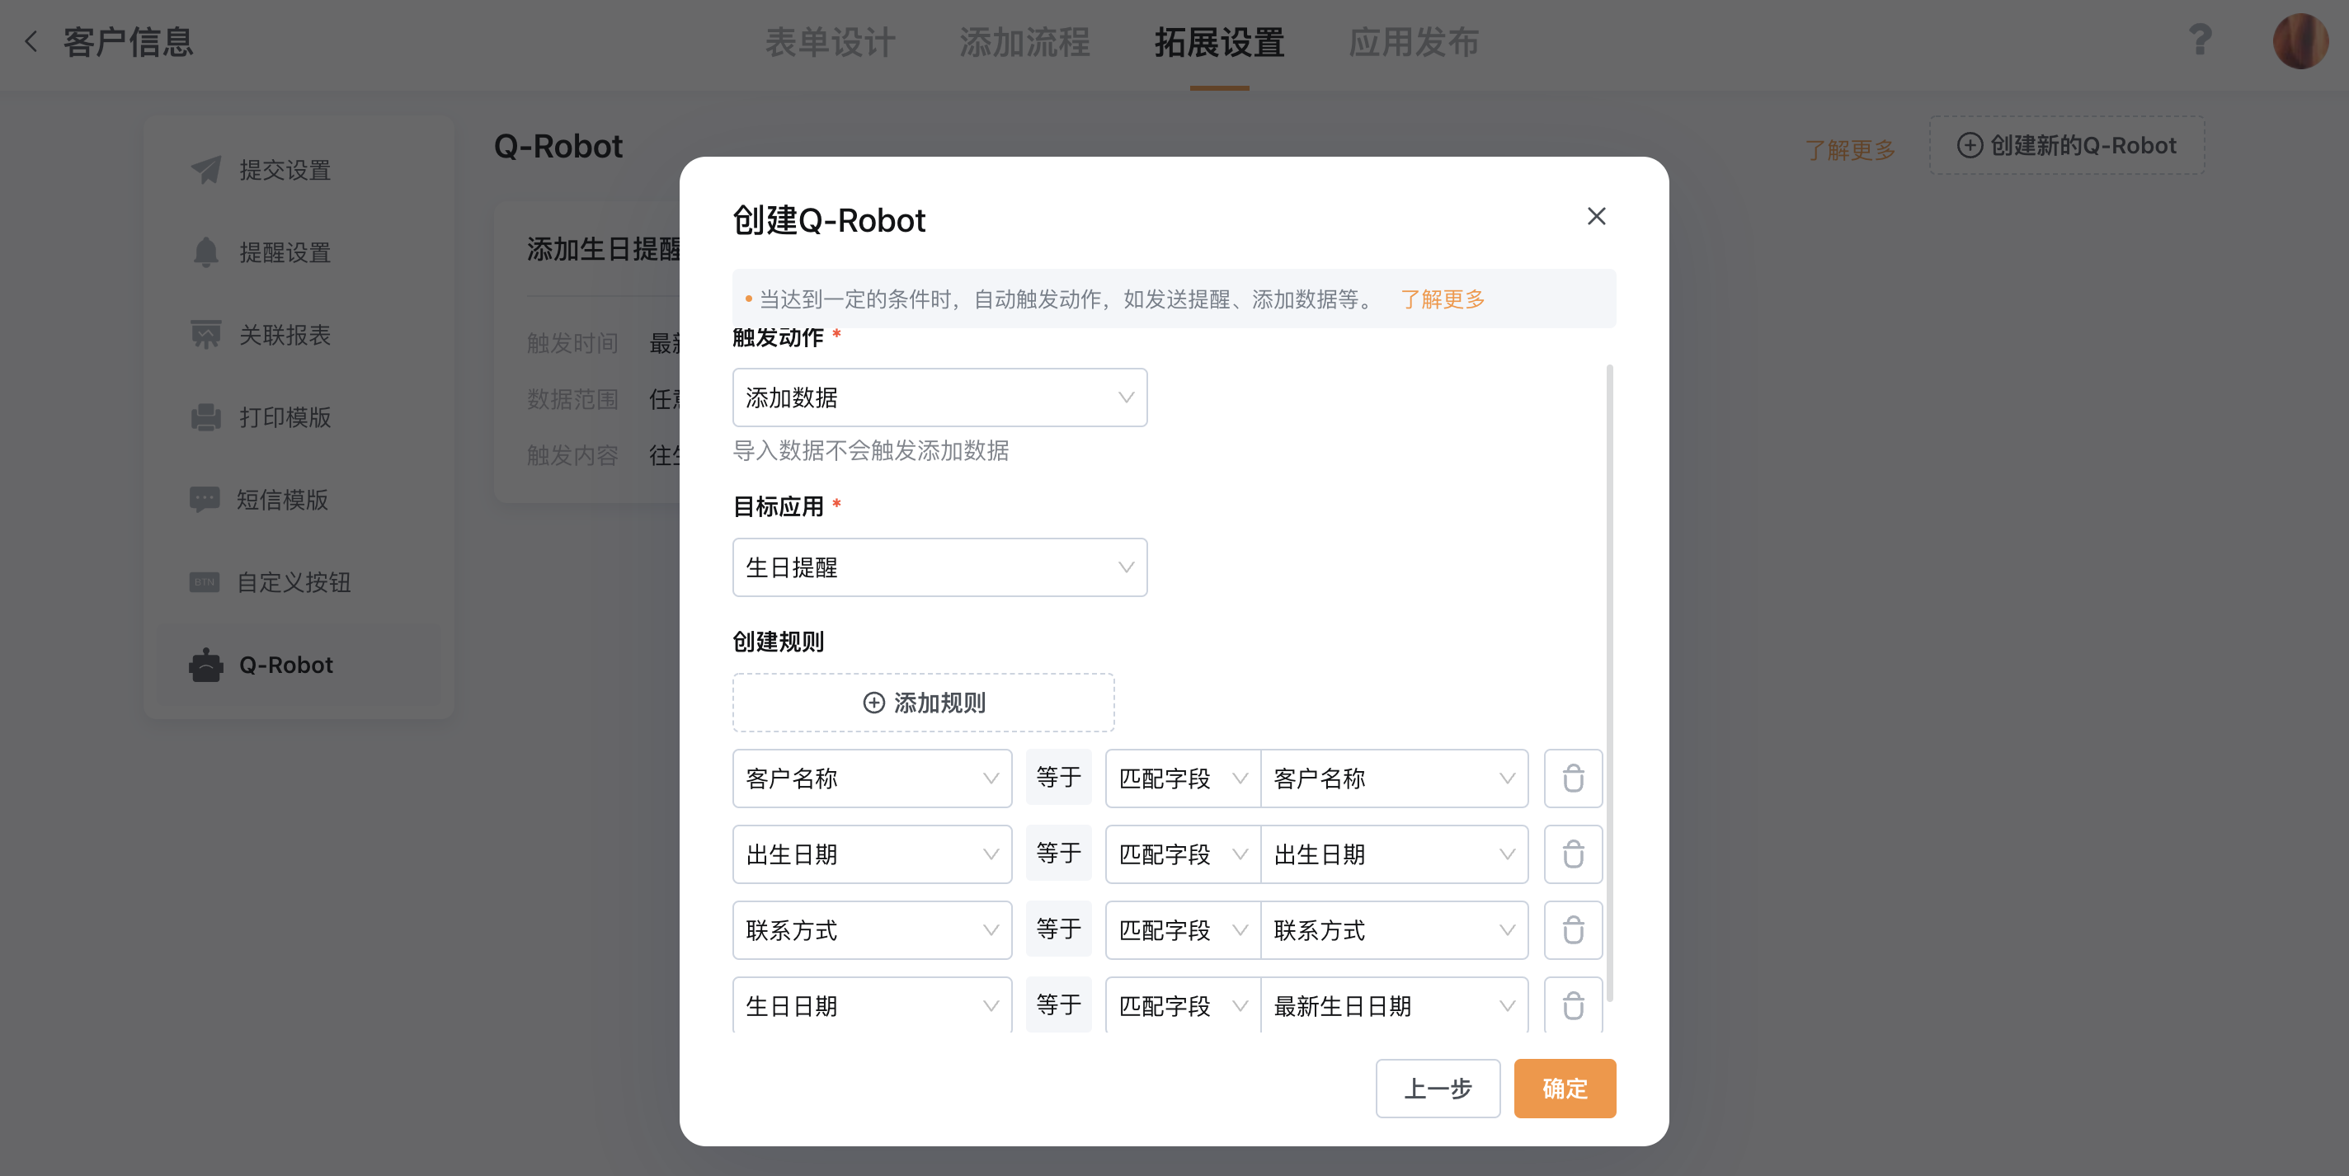Click the 短信模版 message icon

pyautogui.click(x=205, y=500)
